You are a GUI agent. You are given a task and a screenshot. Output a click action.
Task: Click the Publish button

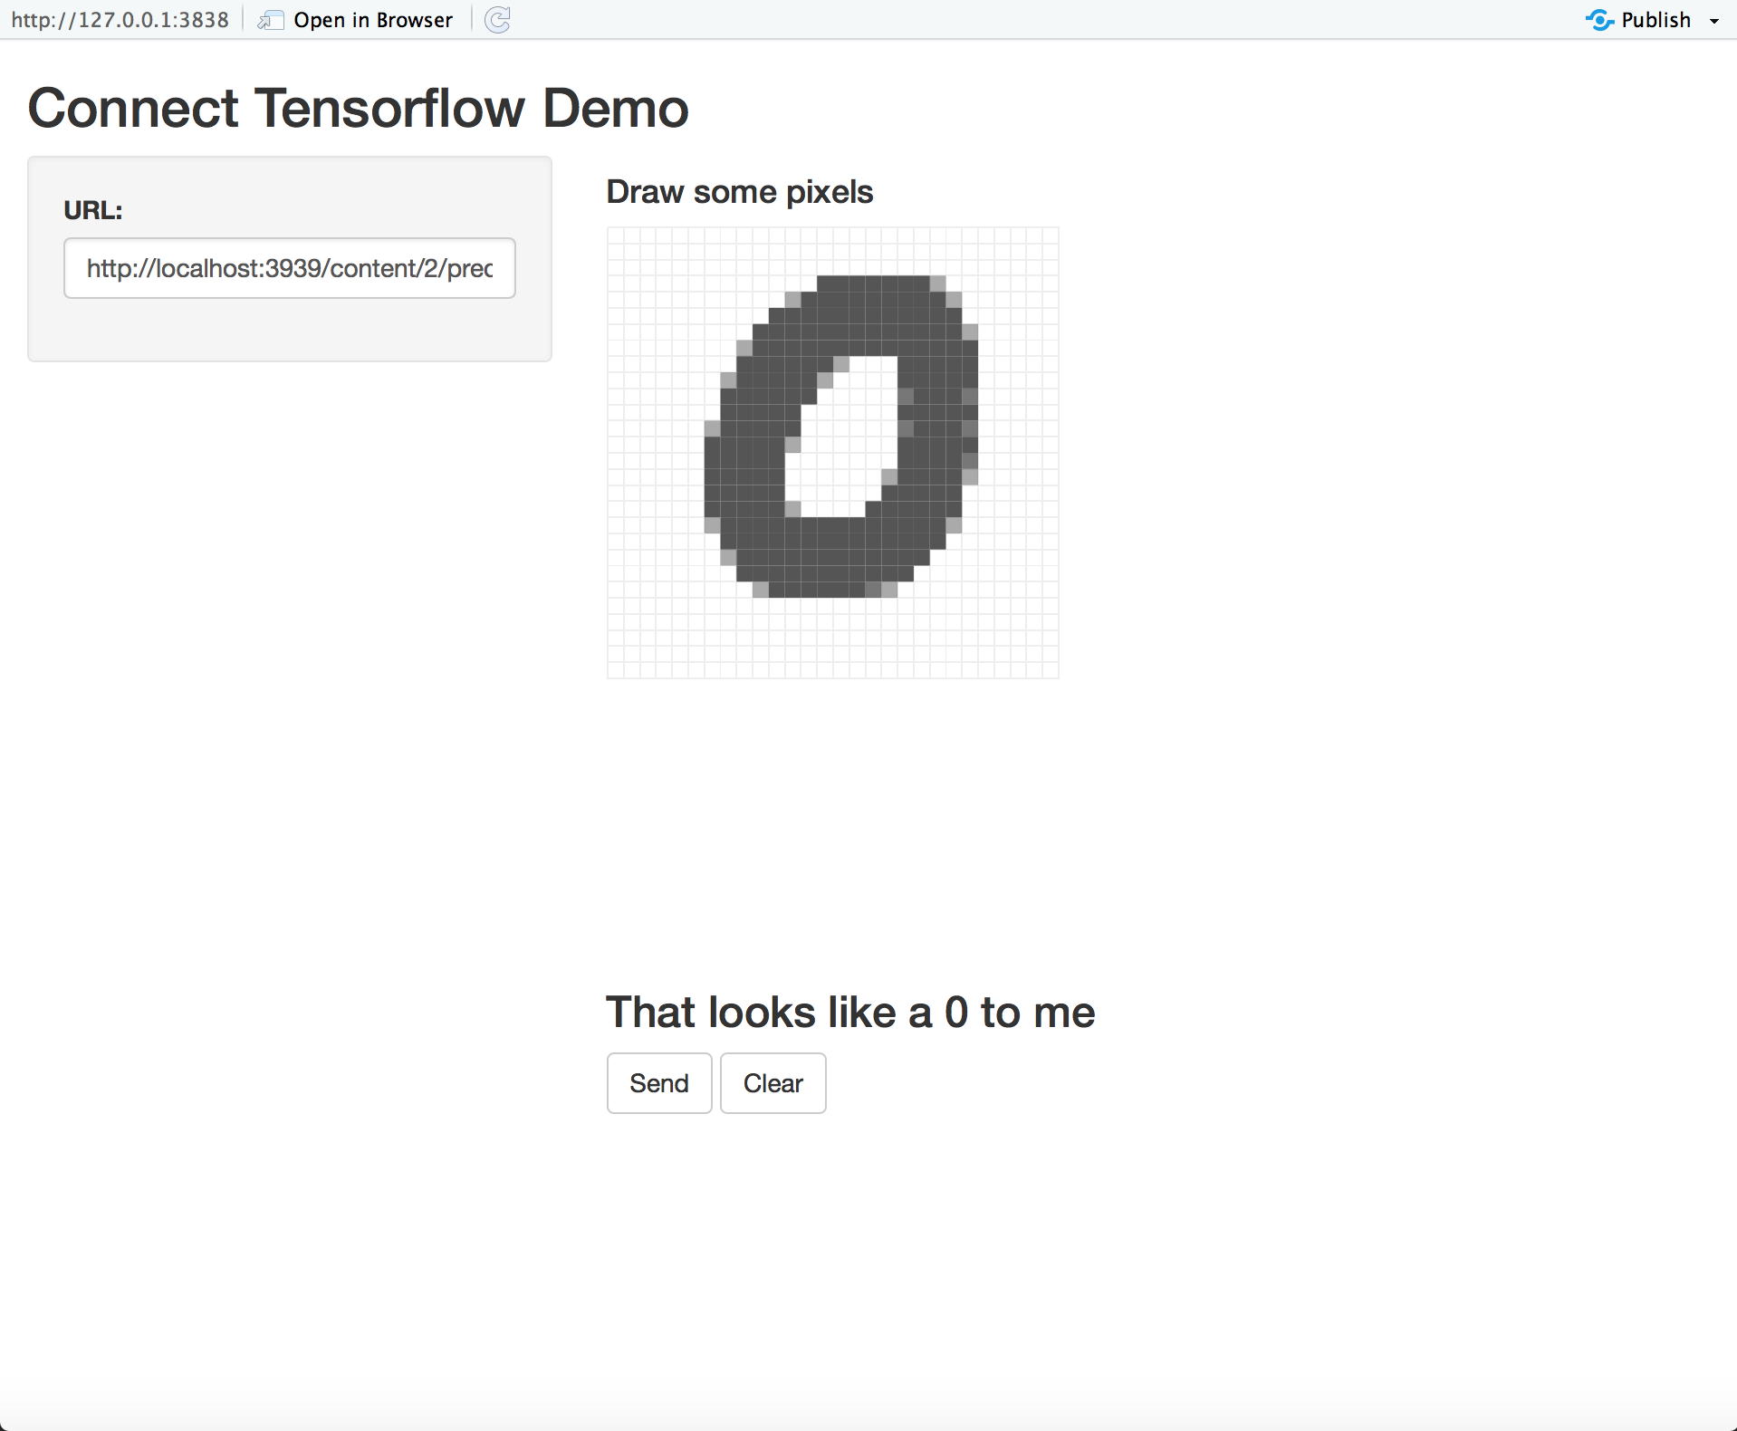[1638, 20]
